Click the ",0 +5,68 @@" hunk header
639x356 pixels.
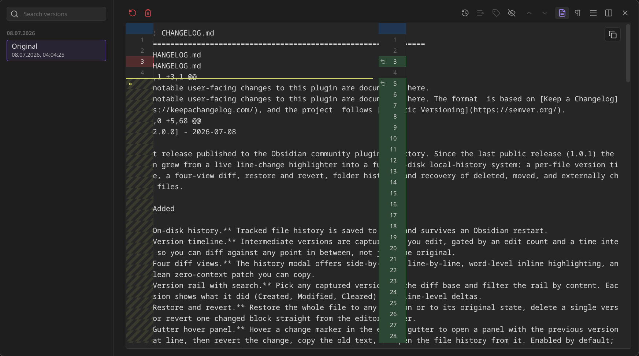tap(177, 121)
